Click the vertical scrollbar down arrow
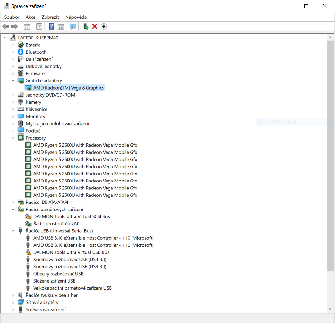This screenshot has height=323, width=335. tap(331, 309)
